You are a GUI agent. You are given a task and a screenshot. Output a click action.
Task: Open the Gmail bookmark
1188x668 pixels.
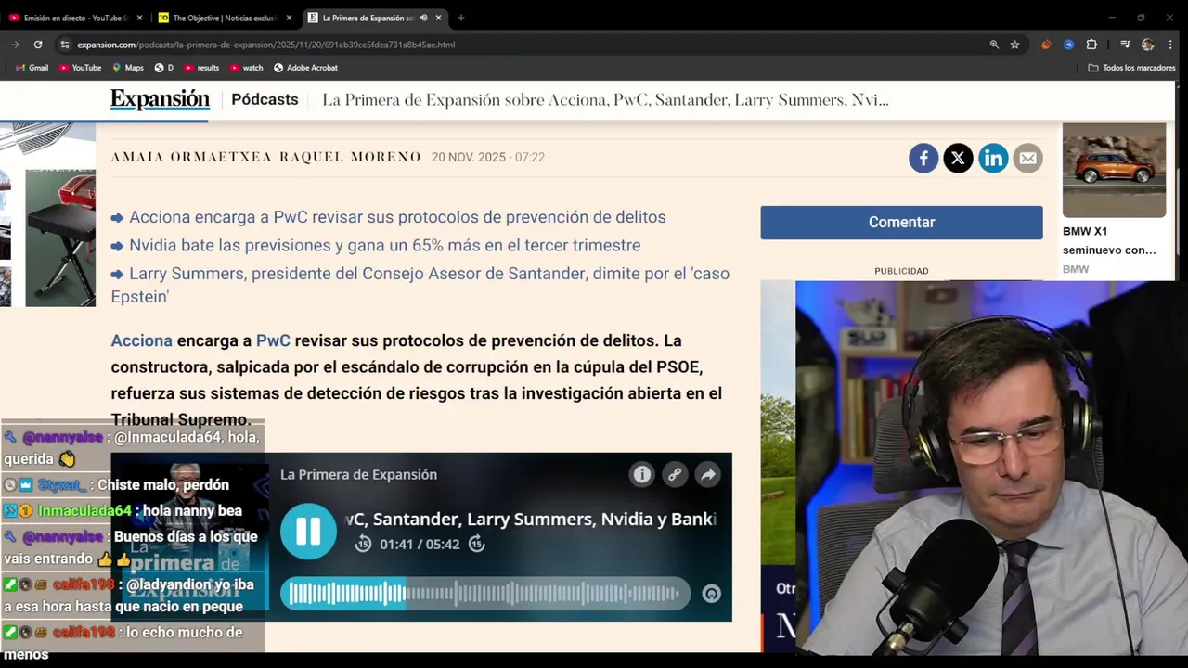coord(32,68)
